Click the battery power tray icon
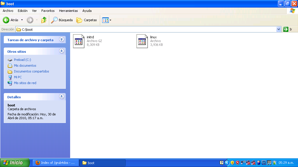The width and height of the screenshot is (298, 167). (x=259, y=163)
